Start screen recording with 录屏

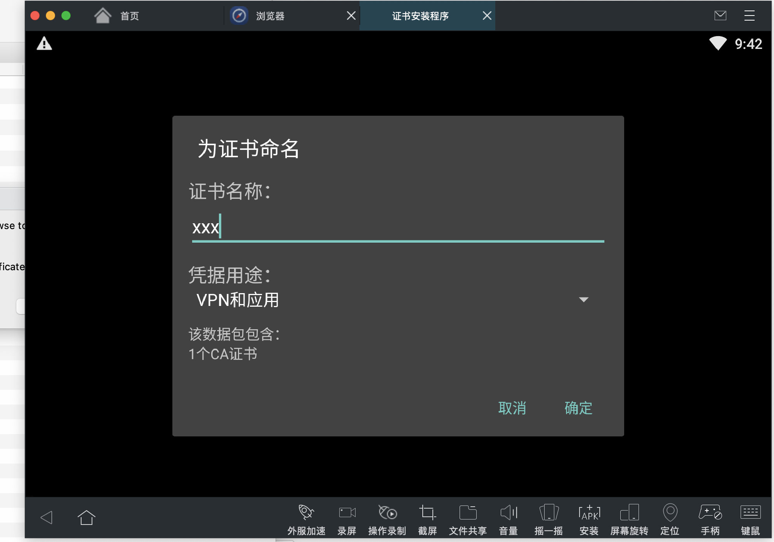347,512
